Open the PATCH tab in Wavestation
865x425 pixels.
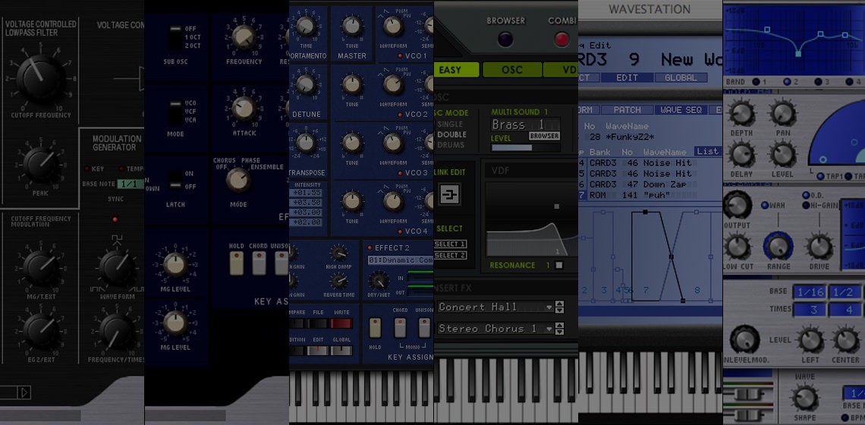pyautogui.click(x=627, y=110)
